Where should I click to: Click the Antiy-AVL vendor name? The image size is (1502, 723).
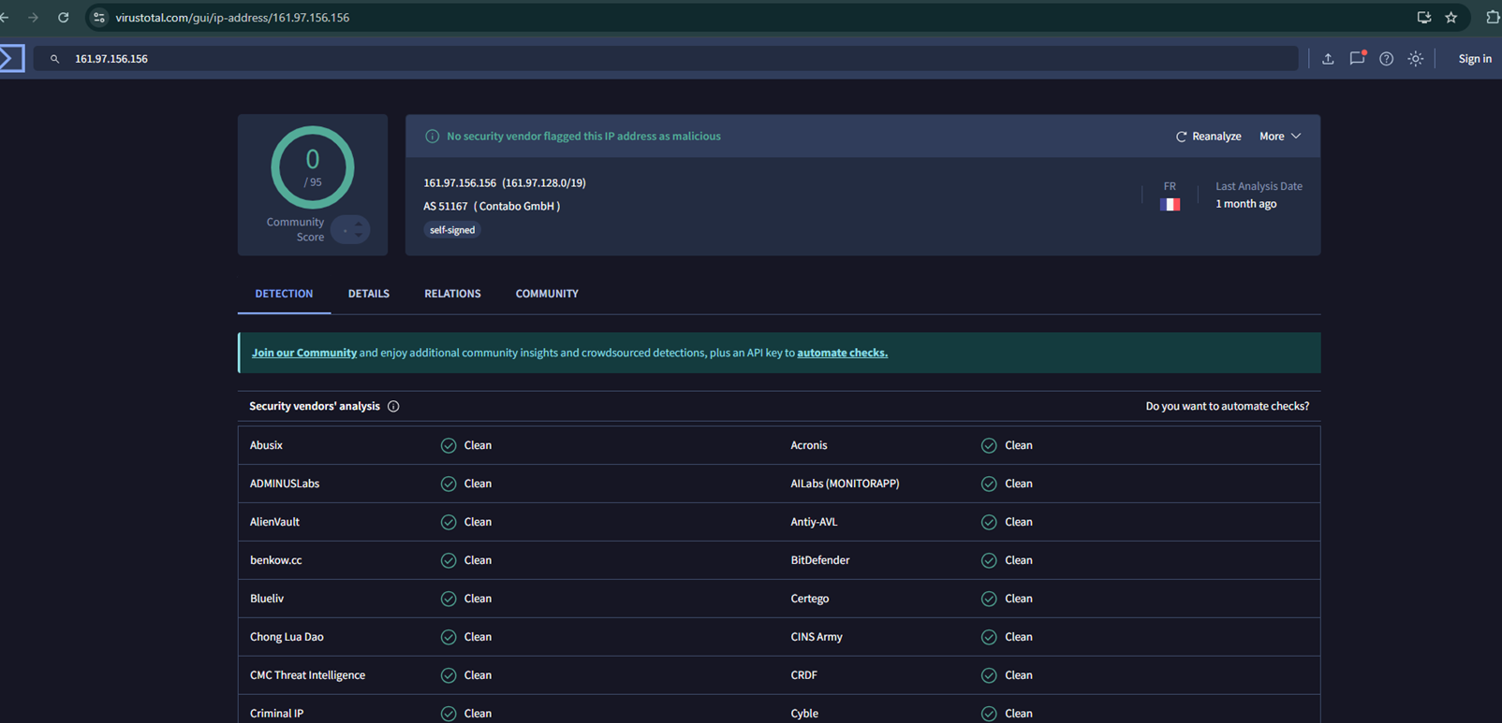point(814,522)
